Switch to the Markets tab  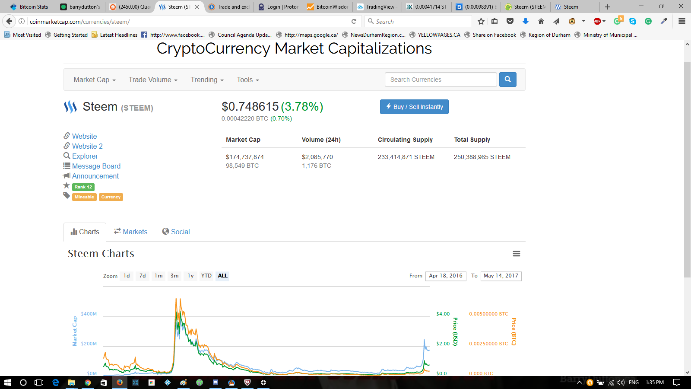131,232
